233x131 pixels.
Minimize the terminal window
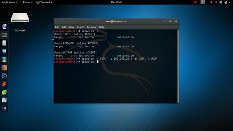[x=164, y=21]
